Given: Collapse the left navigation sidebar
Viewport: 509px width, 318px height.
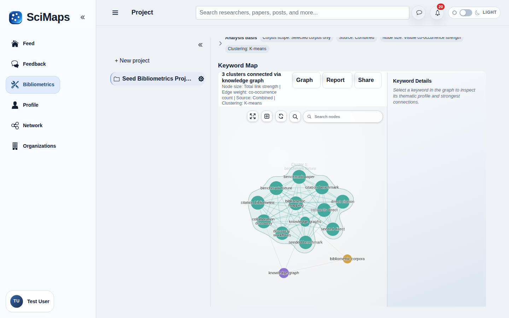Looking at the screenshot, I should coord(83,17).
